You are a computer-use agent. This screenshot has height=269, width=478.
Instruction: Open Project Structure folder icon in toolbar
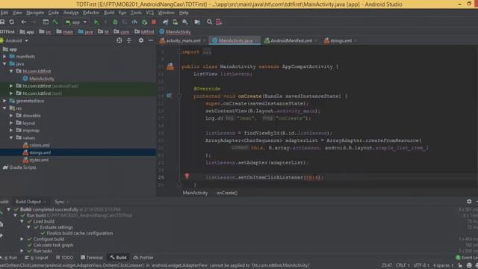(x=197, y=22)
